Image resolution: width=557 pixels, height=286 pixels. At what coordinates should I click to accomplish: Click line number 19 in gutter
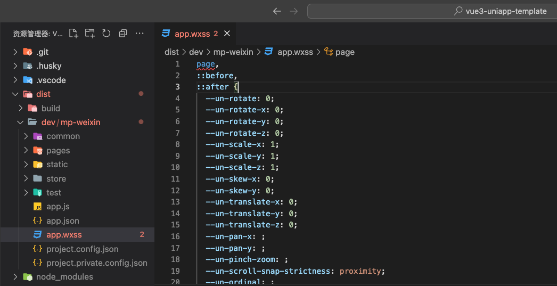click(176, 271)
